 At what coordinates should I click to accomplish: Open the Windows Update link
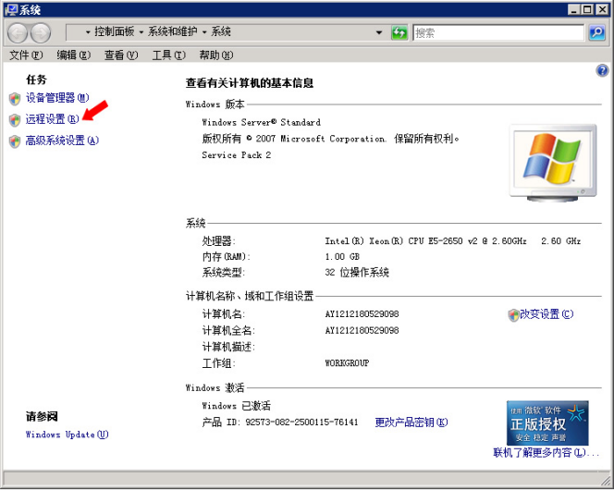coord(67,435)
